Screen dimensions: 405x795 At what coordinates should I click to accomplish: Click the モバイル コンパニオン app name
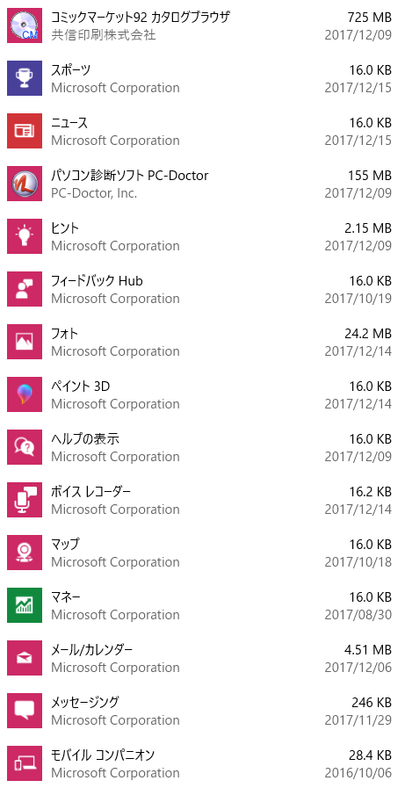tap(103, 755)
